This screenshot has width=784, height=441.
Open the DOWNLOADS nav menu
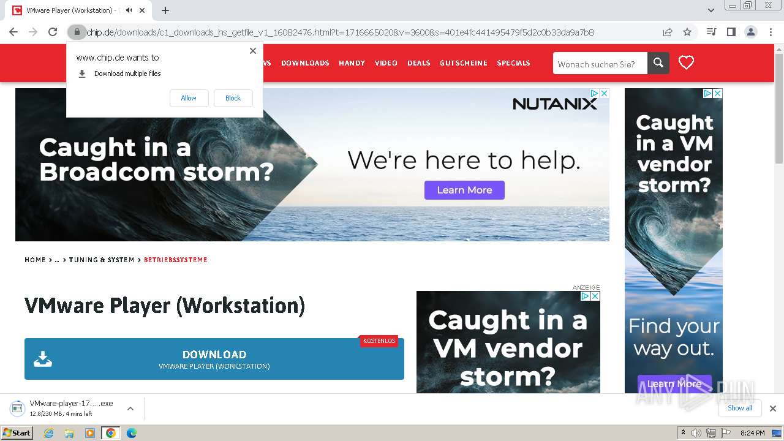(305, 63)
